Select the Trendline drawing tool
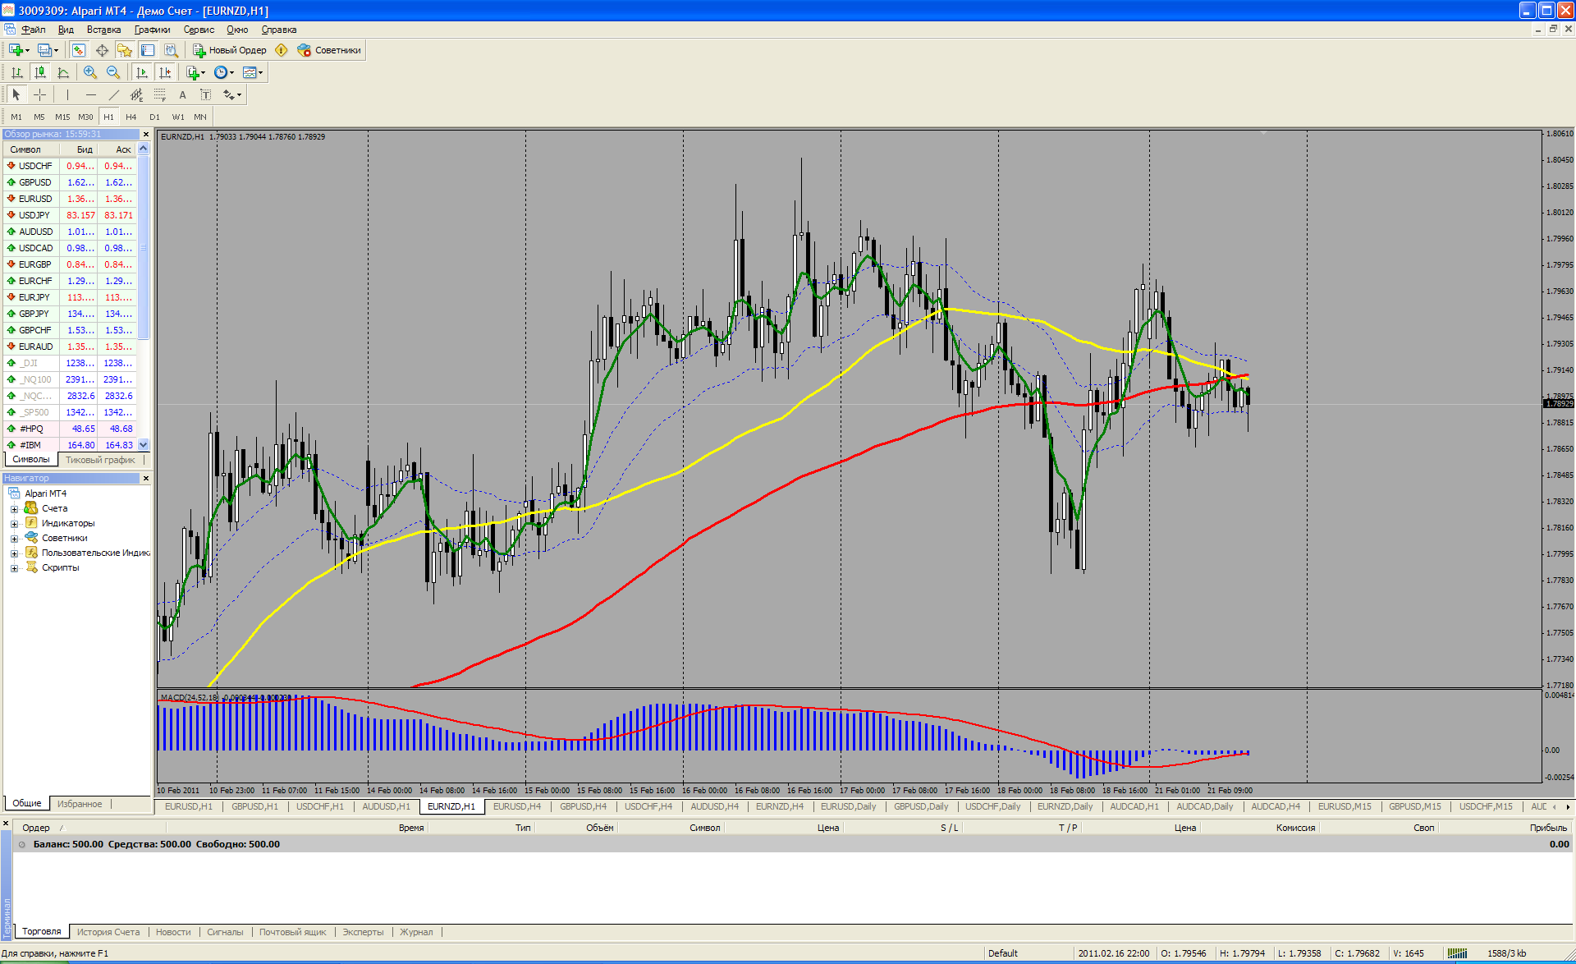 click(x=113, y=95)
